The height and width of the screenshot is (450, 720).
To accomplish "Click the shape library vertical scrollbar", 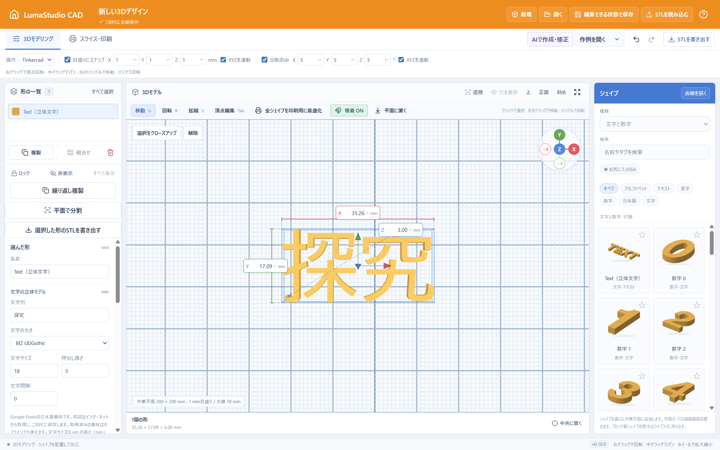I will (712, 242).
